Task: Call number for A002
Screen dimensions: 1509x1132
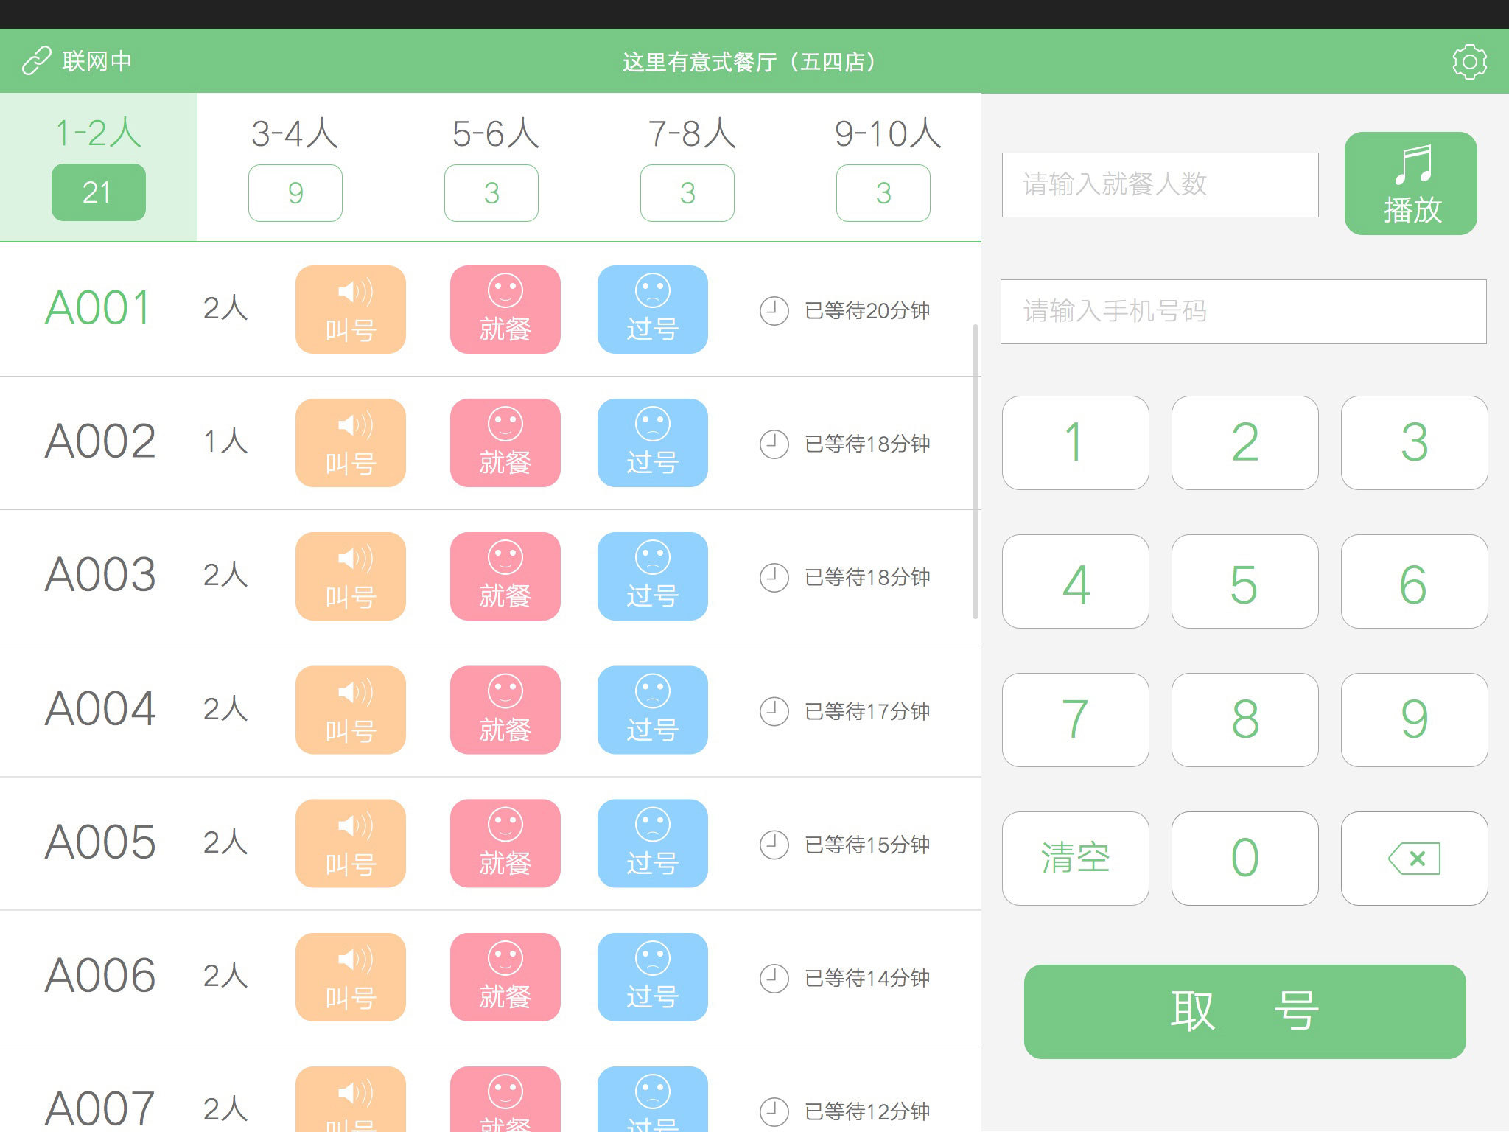Action: point(351,443)
